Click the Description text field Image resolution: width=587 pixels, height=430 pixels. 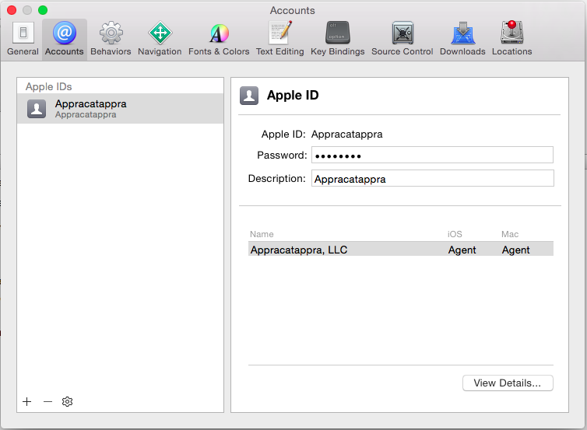pos(432,179)
